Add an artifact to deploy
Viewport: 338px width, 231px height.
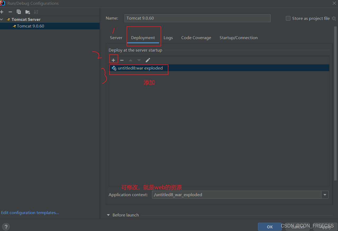click(113, 60)
